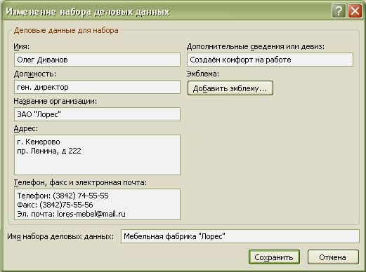Click the Имя field with Олег Диванов
Image resolution: width=366 pixels, height=272 pixels.
pyautogui.click(x=97, y=60)
